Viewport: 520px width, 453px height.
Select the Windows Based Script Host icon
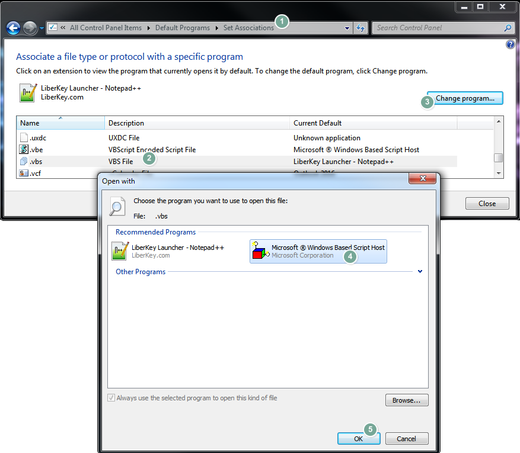pyautogui.click(x=260, y=251)
